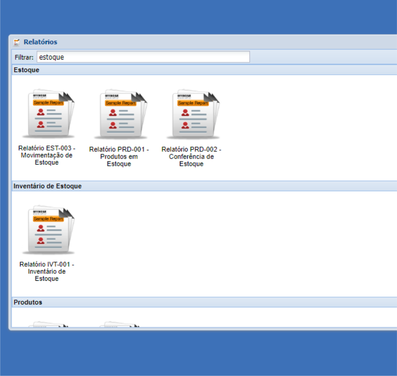The image size is (397, 376).
Task: Click the Relatórios window title icon
Action: (x=16, y=42)
